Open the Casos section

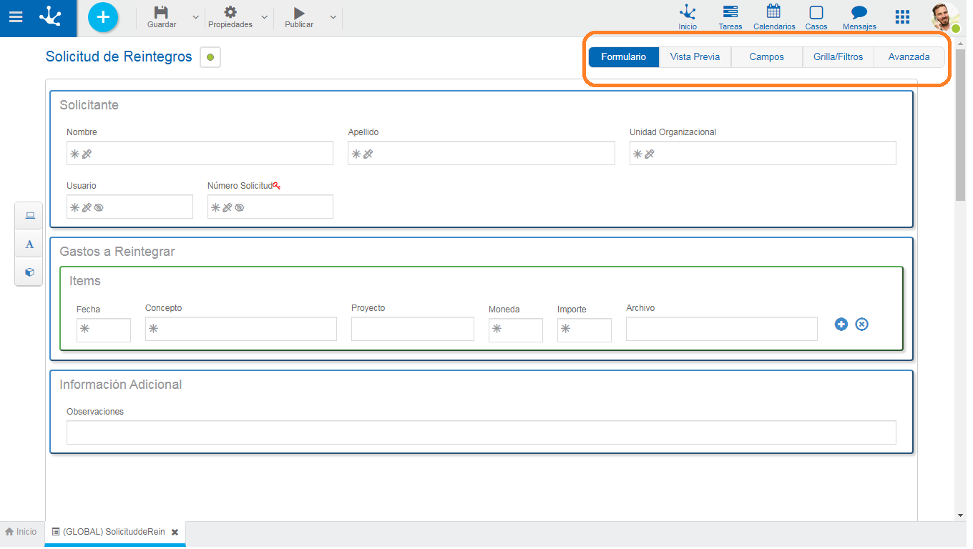pyautogui.click(x=816, y=17)
